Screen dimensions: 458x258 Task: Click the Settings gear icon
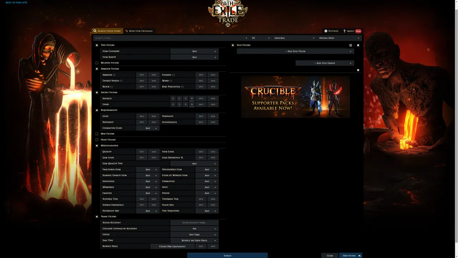(x=326, y=31)
